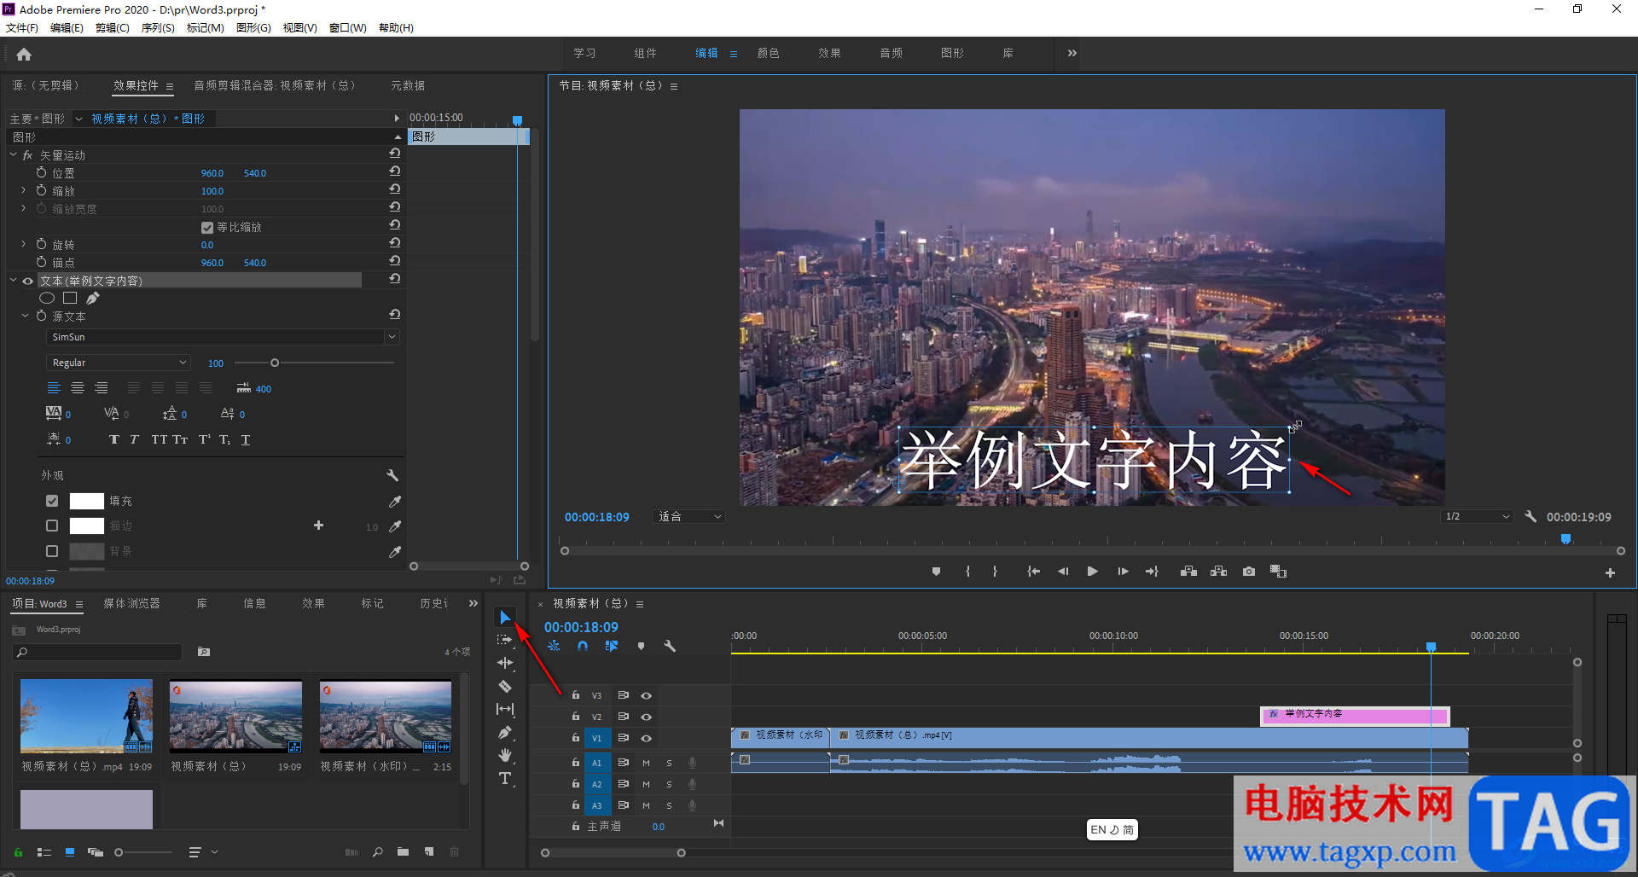Select the Ripple Edit tool
Screen dimensions: 1638x877
pyautogui.click(x=505, y=663)
